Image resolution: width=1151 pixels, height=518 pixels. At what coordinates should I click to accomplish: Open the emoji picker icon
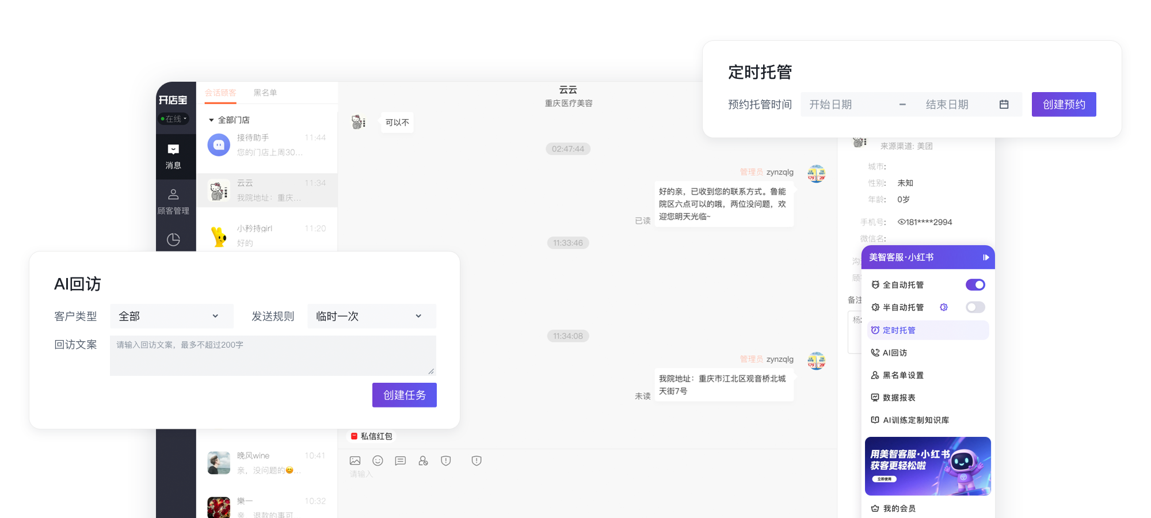point(378,460)
